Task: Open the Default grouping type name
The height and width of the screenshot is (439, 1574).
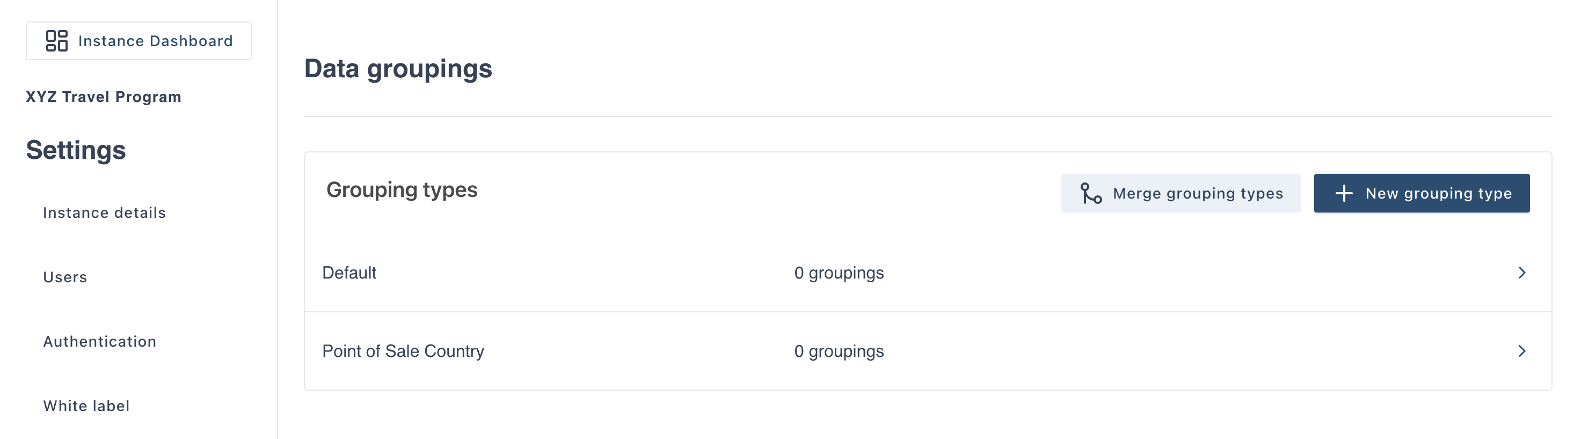Action: (x=349, y=273)
